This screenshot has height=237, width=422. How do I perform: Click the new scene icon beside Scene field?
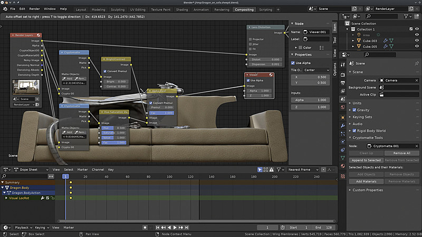click(x=354, y=9)
